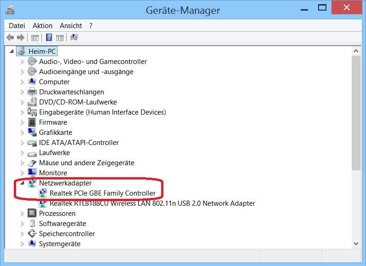Expand the Grafikkarte node
This screenshot has height=266, width=366.
[x=23, y=133]
